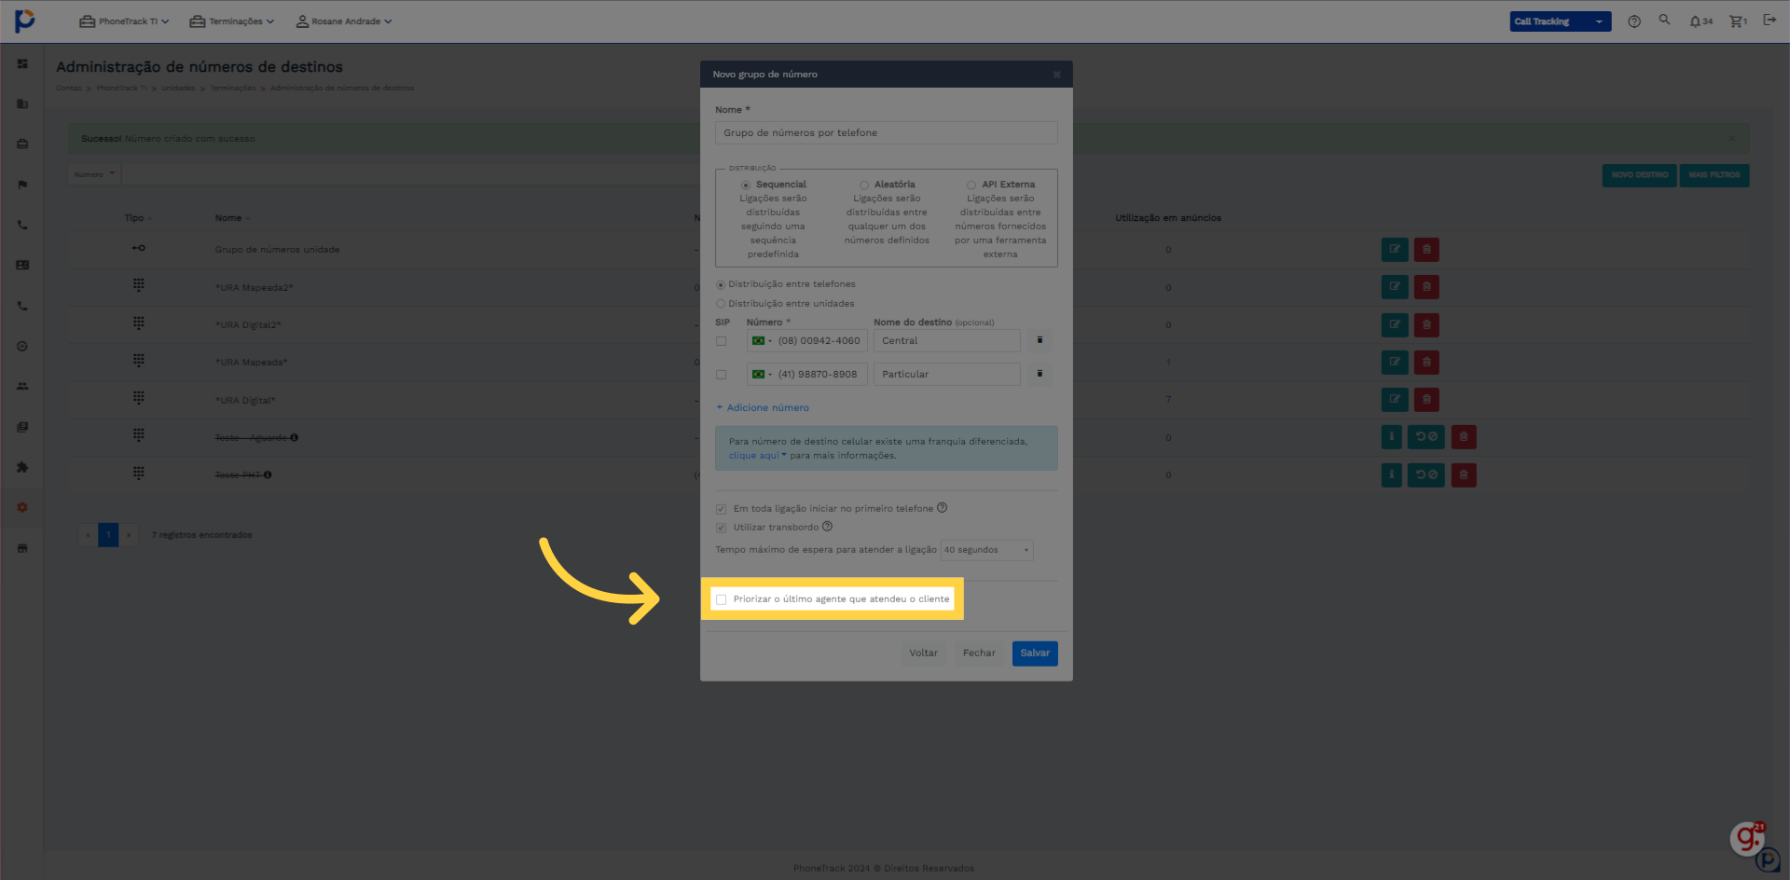Open the dashboard icon in left sidebar
The width and height of the screenshot is (1790, 880).
(22, 64)
